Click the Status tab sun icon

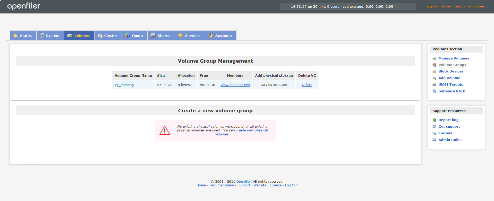click(16, 36)
